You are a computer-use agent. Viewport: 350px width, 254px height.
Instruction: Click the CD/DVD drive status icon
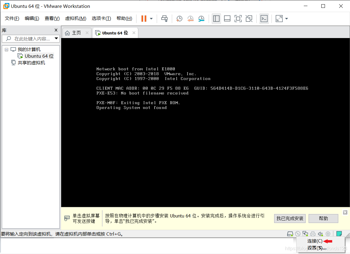297,234
